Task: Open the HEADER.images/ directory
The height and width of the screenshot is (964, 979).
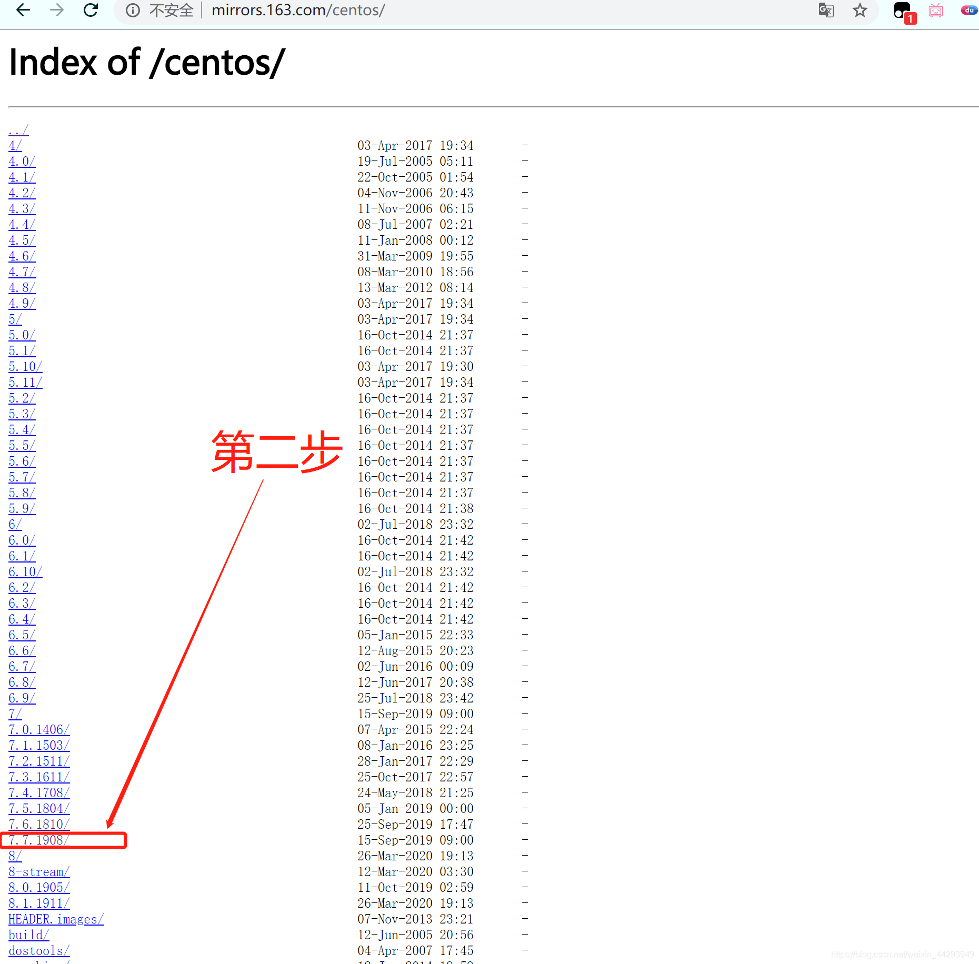Action: (x=56, y=919)
